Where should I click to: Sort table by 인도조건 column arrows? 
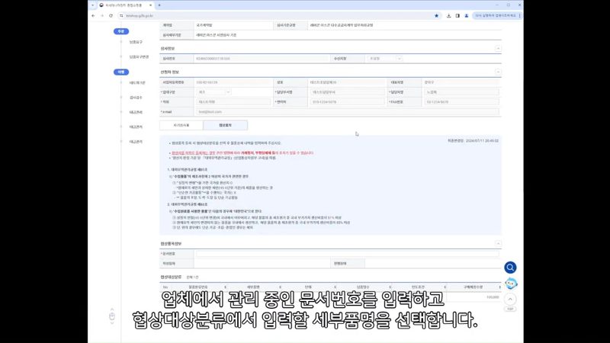pyautogui.click(x=445, y=287)
